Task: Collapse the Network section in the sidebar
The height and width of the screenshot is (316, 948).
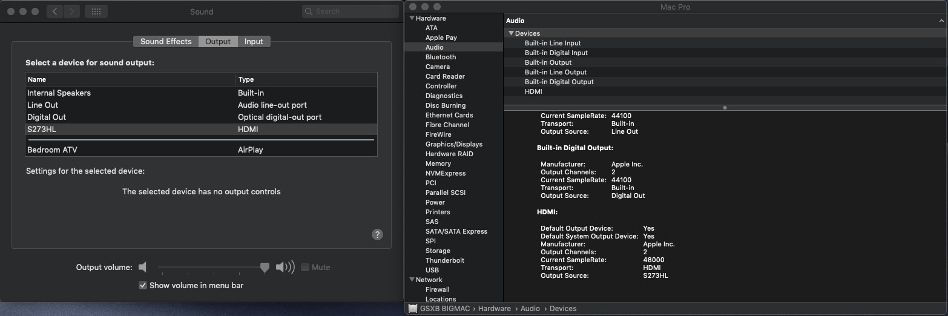Action: [x=412, y=280]
